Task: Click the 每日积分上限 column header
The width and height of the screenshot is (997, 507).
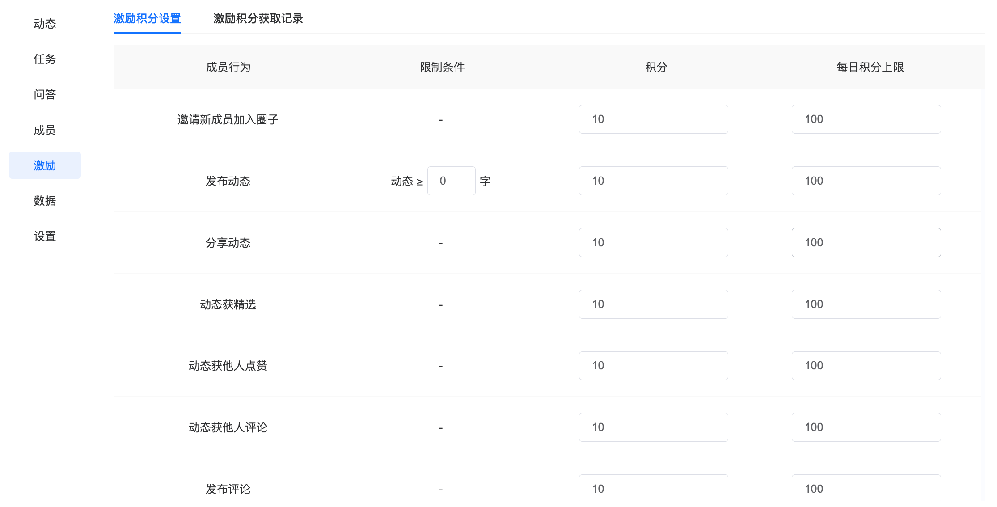Action: (x=870, y=67)
